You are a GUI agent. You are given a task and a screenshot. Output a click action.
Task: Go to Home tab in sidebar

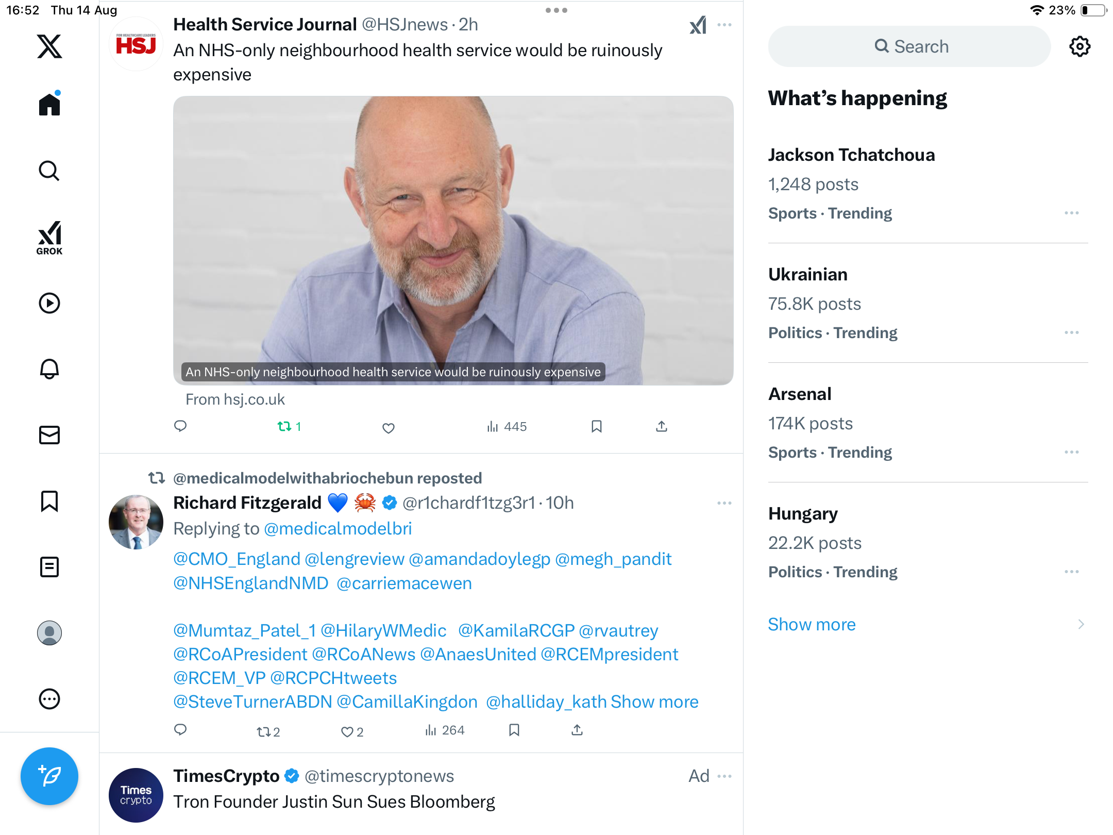tap(49, 104)
